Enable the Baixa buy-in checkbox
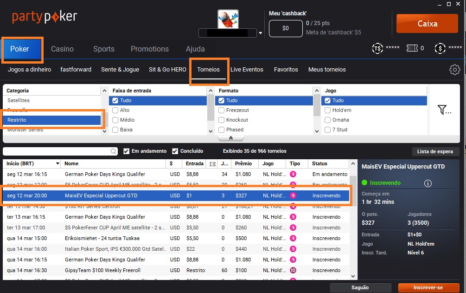 click(x=115, y=130)
